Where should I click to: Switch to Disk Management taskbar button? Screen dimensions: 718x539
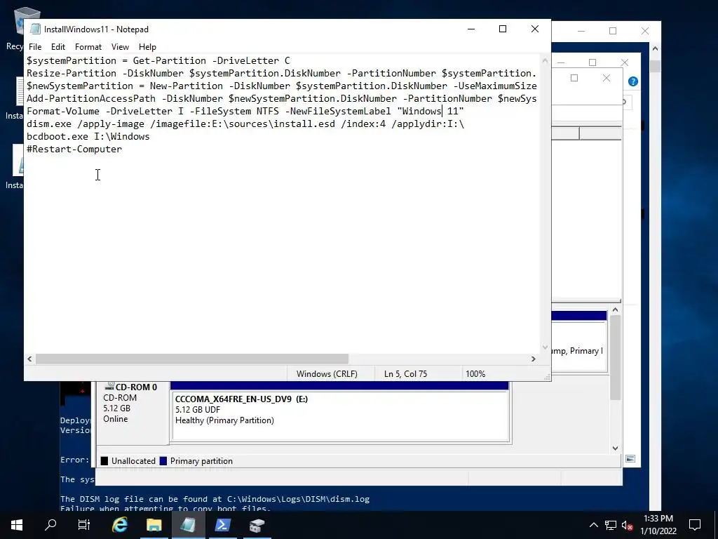257,525
